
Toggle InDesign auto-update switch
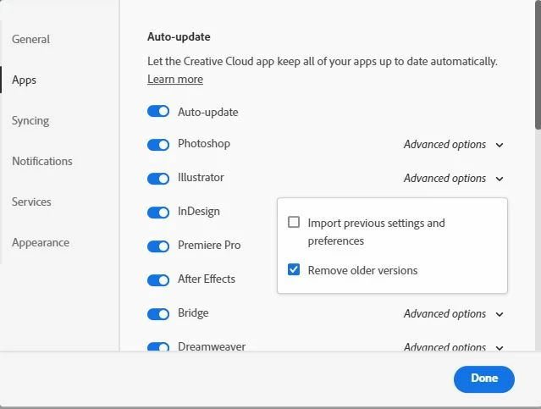click(x=158, y=213)
